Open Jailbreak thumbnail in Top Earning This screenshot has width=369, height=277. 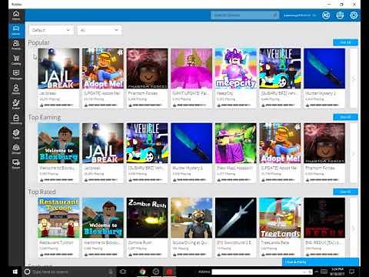coord(103,143)
